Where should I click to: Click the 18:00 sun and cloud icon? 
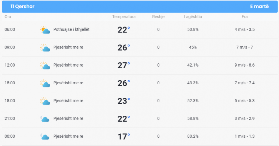(x=45, y=101)
